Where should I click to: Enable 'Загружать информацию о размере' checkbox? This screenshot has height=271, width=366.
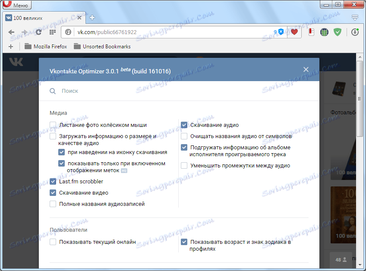point(53,136)
